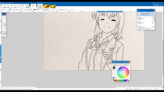This screenshot has width=164, height=92.
Task: Click the Print toolbar icon
Action: 8,7
